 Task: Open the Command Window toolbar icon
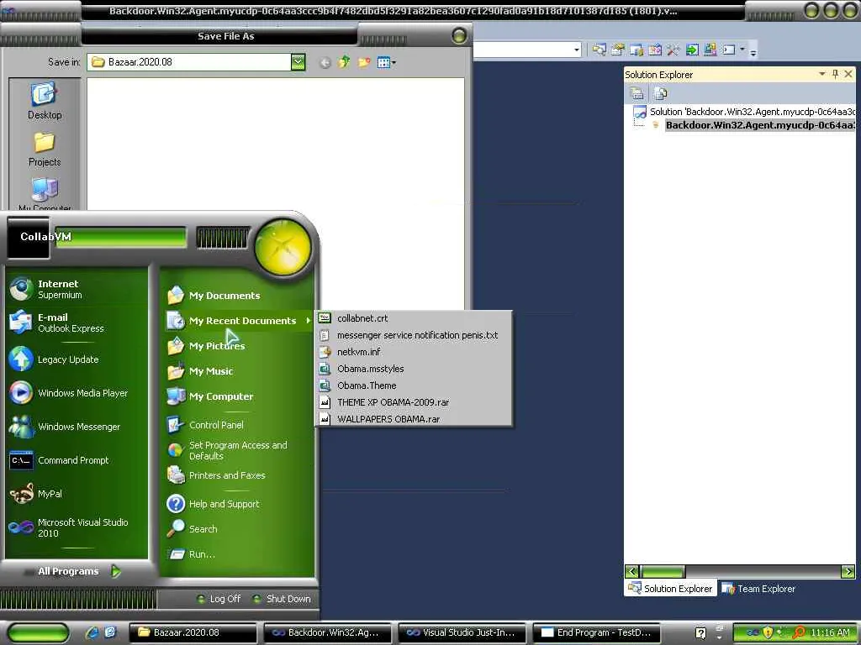(x=729, y=50)
